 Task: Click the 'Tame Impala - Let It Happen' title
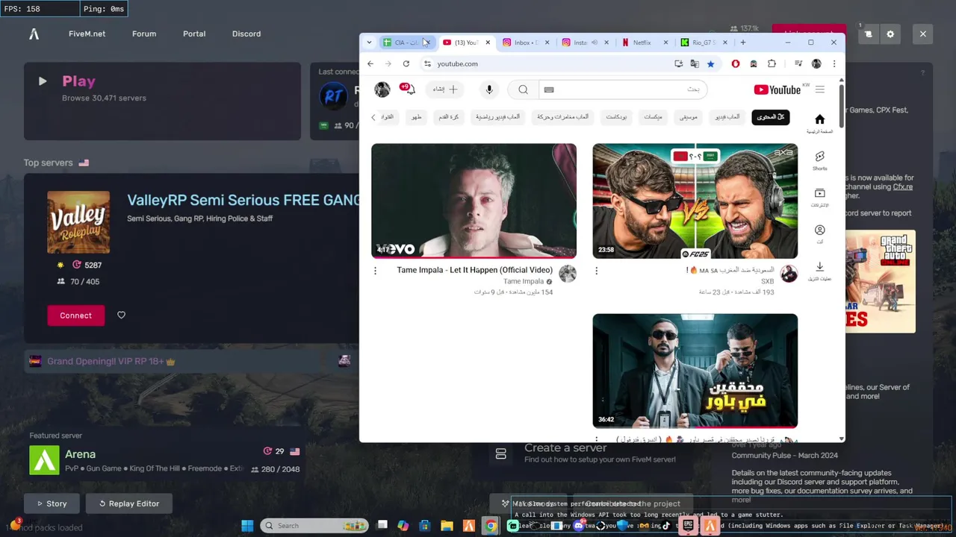[x=475, y=270]
